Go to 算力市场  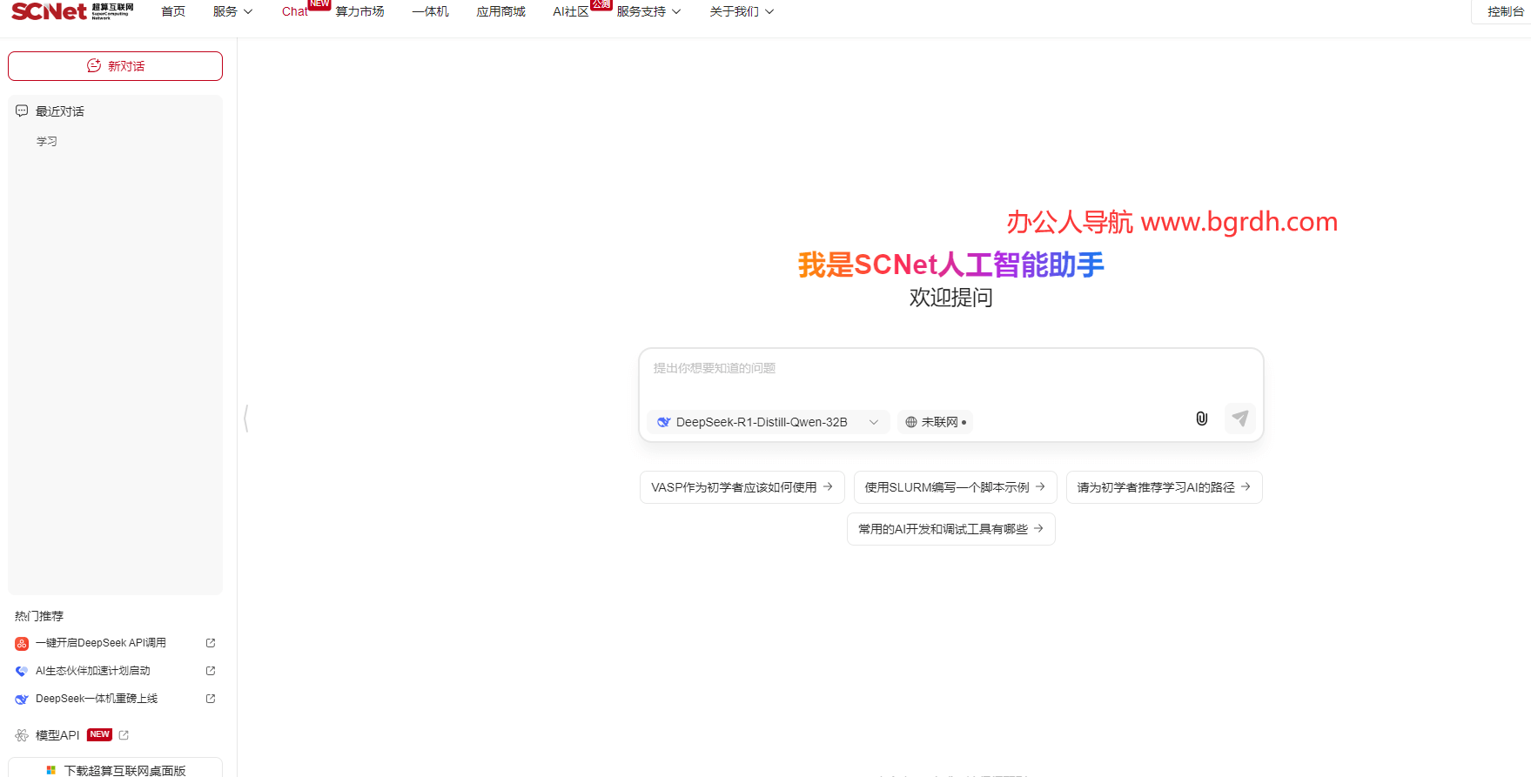click(359, 11)
